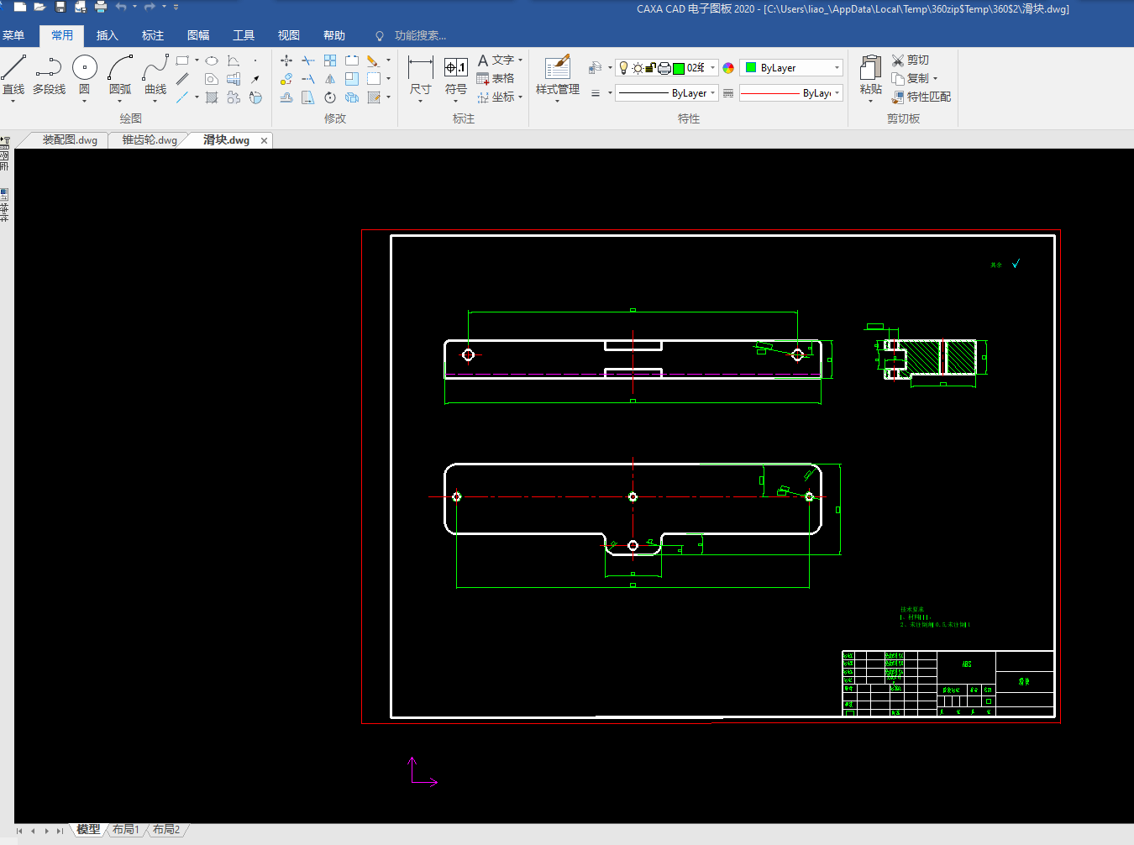This screenshot has height=845, width=1134.
Task: Click the 剪切 cut button
Action: point(911,60)
